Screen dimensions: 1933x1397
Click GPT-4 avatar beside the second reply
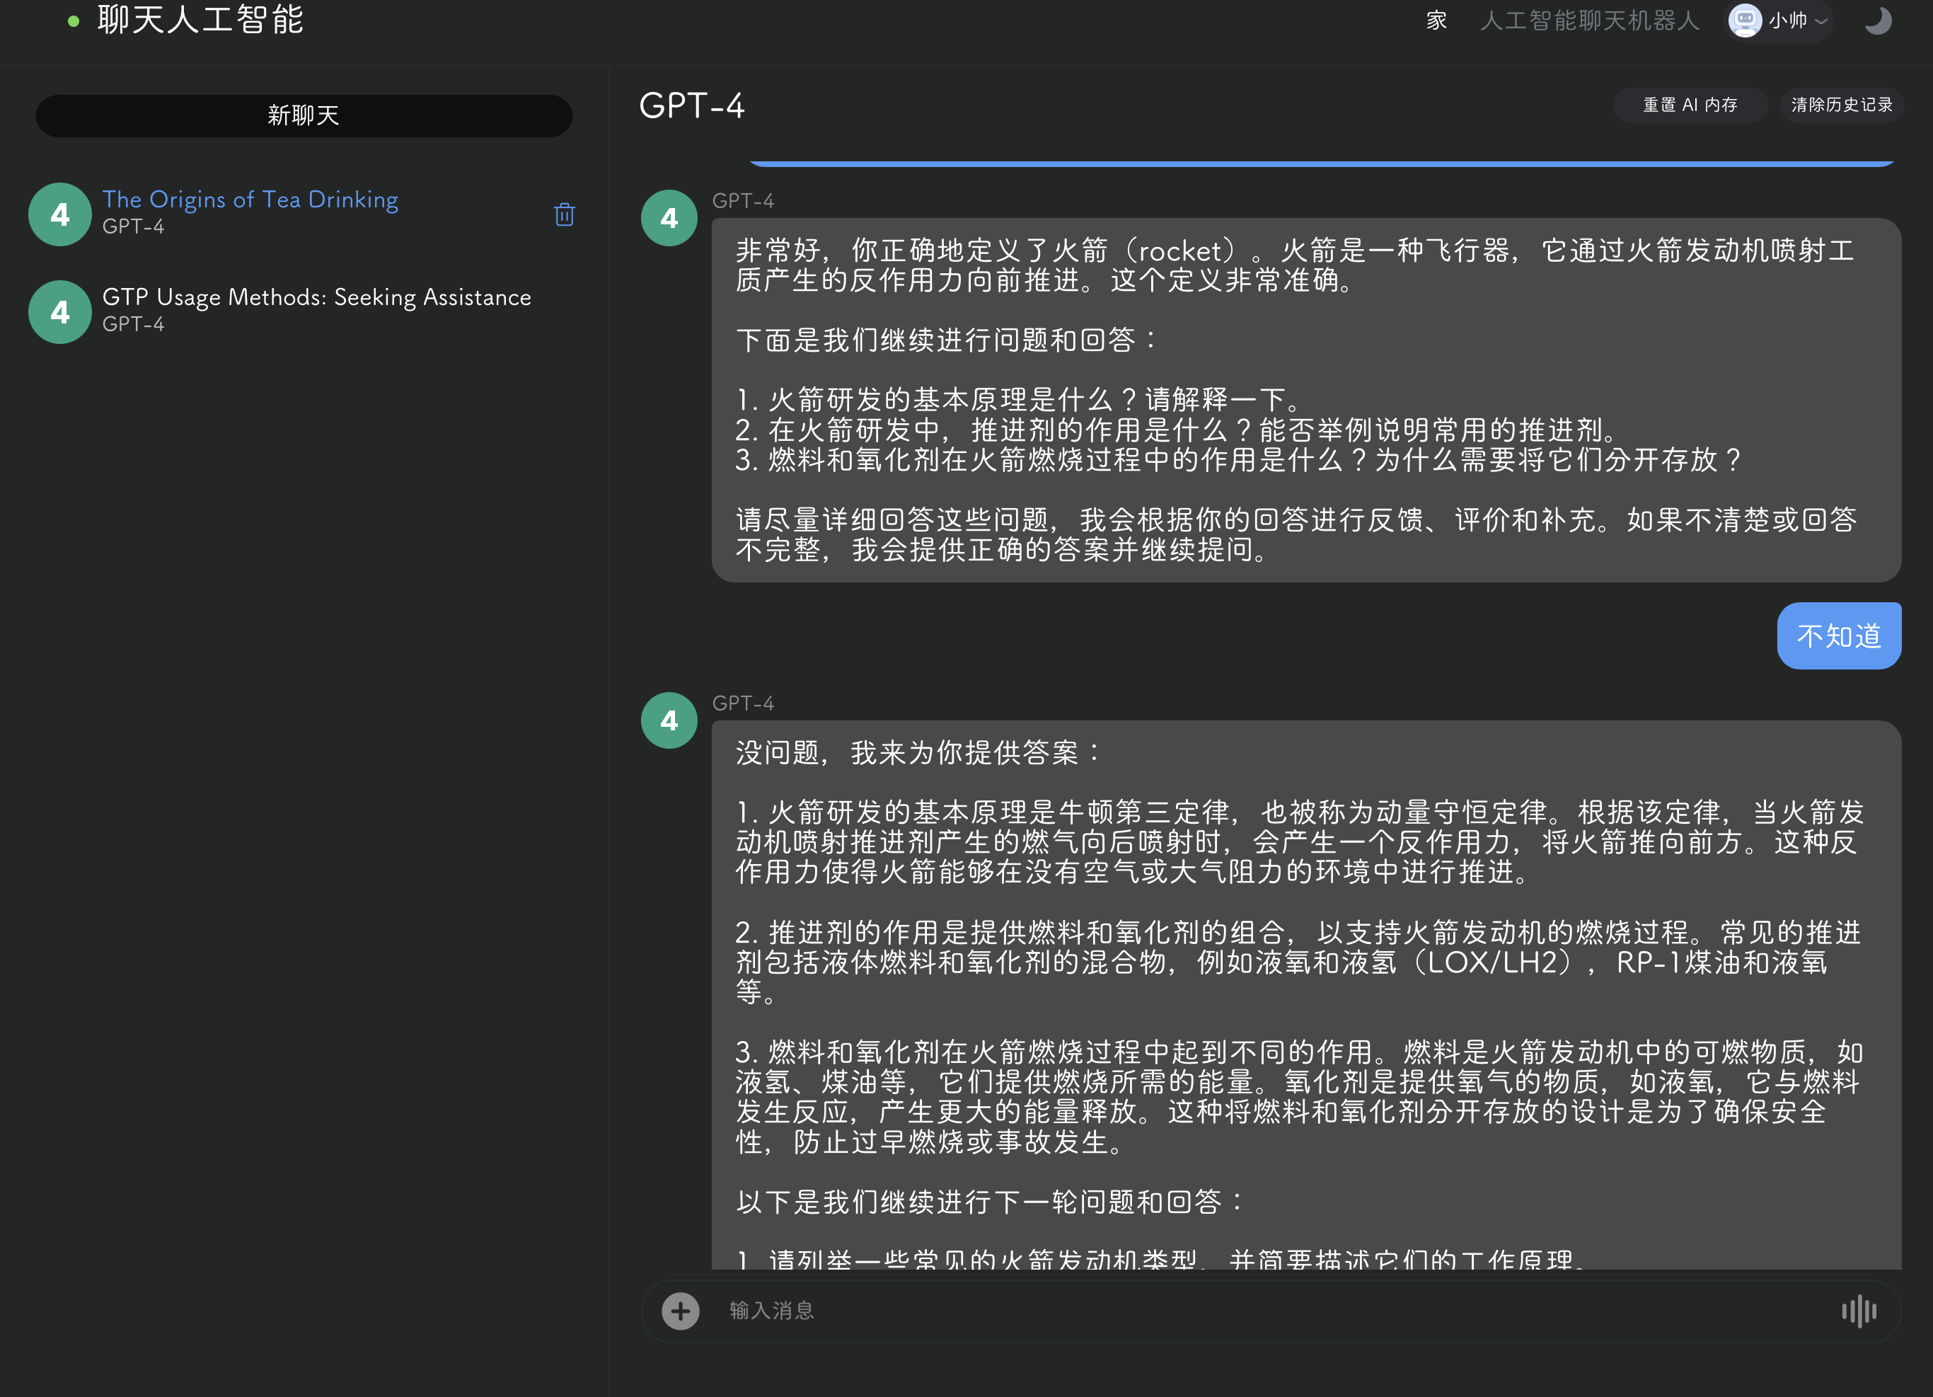coord(669,721)
